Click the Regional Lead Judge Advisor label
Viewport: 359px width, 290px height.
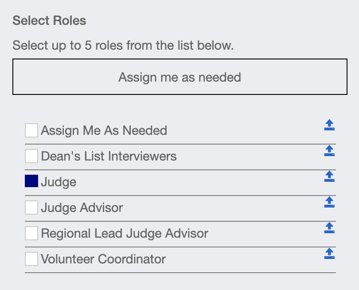pos(125,234)
